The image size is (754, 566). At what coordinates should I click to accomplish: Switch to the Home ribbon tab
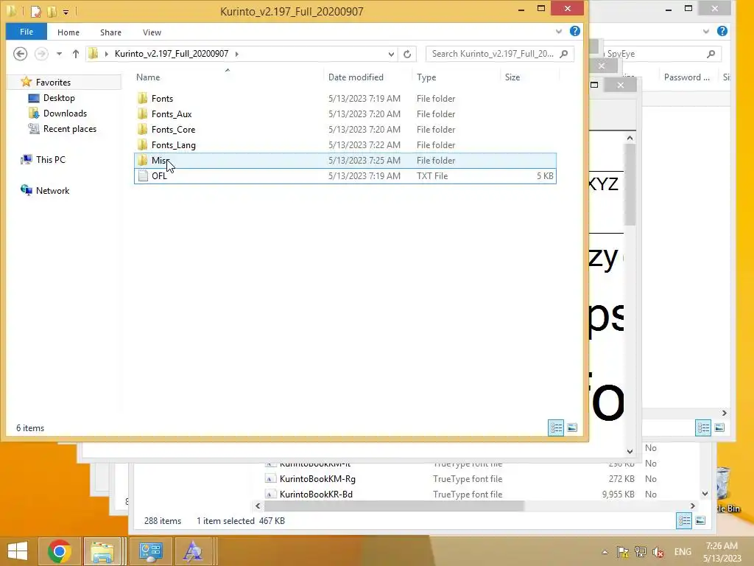(x=68, y=32)
